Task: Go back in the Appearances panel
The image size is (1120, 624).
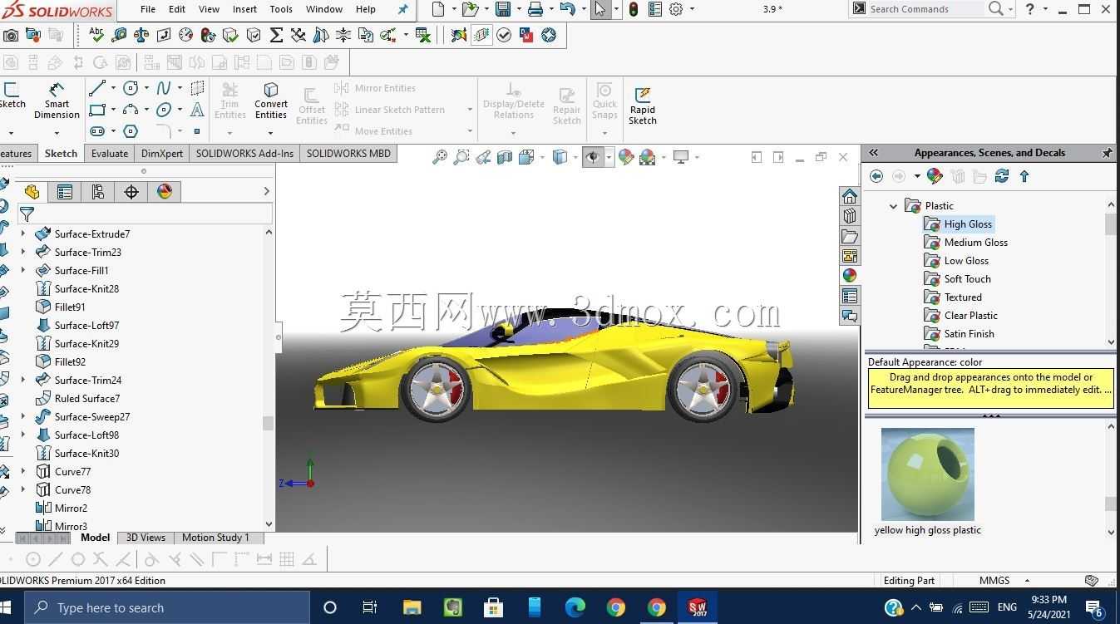Action: [x=876, y=176]
